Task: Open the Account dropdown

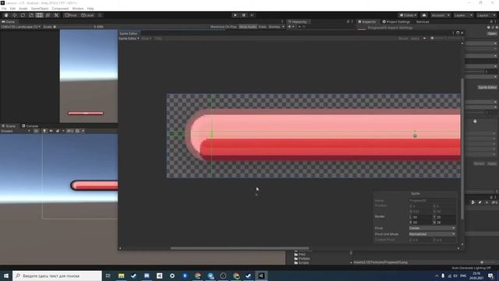Action: click(x=441, y=15)
